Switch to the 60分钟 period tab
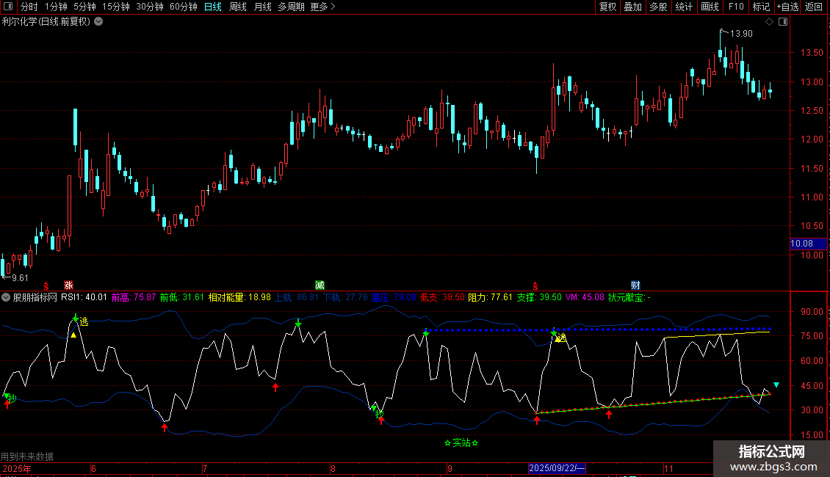830x477 pixels. click(183, 7)
